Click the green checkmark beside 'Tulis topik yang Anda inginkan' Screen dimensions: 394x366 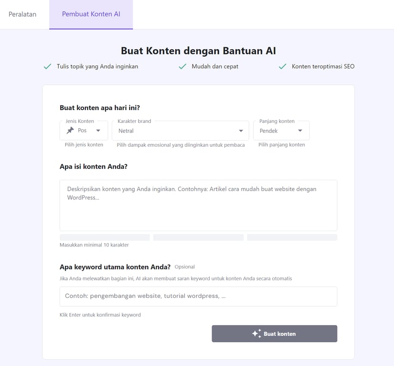(47, 67)
